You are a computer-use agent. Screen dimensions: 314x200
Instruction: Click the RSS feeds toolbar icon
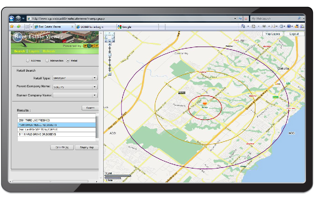tap(254, 26)
